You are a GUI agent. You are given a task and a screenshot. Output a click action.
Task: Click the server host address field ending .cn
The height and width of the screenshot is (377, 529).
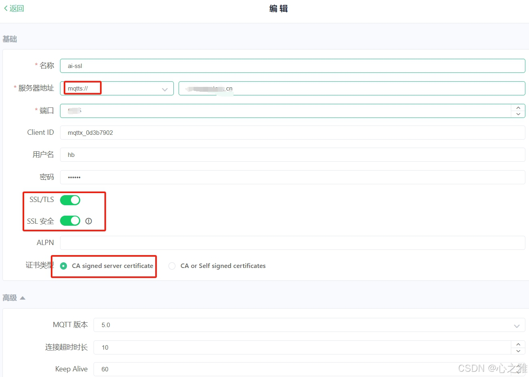[352, 89]
